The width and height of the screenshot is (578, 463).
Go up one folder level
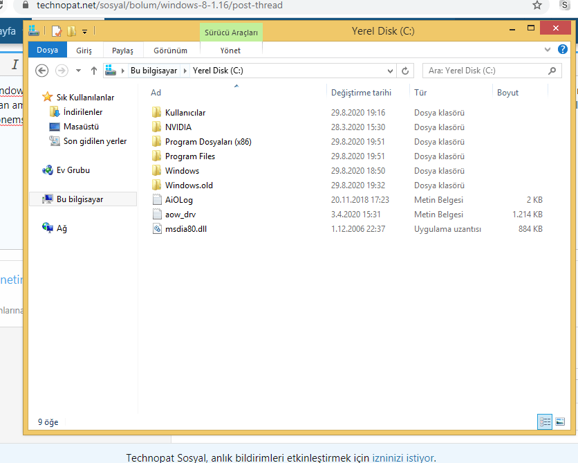coord(93,71)
